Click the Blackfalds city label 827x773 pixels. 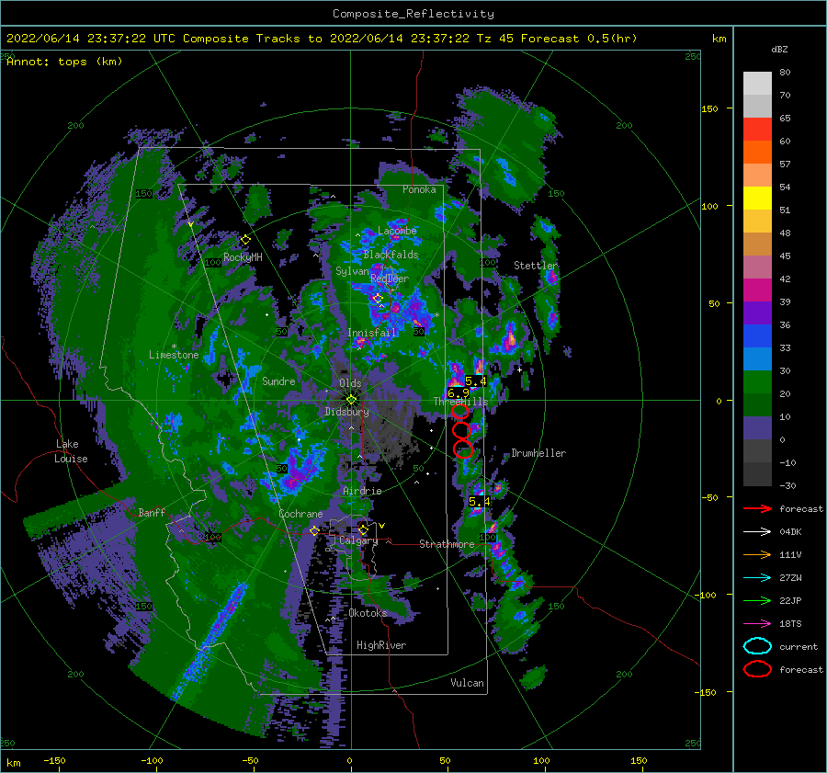[391, 255]
